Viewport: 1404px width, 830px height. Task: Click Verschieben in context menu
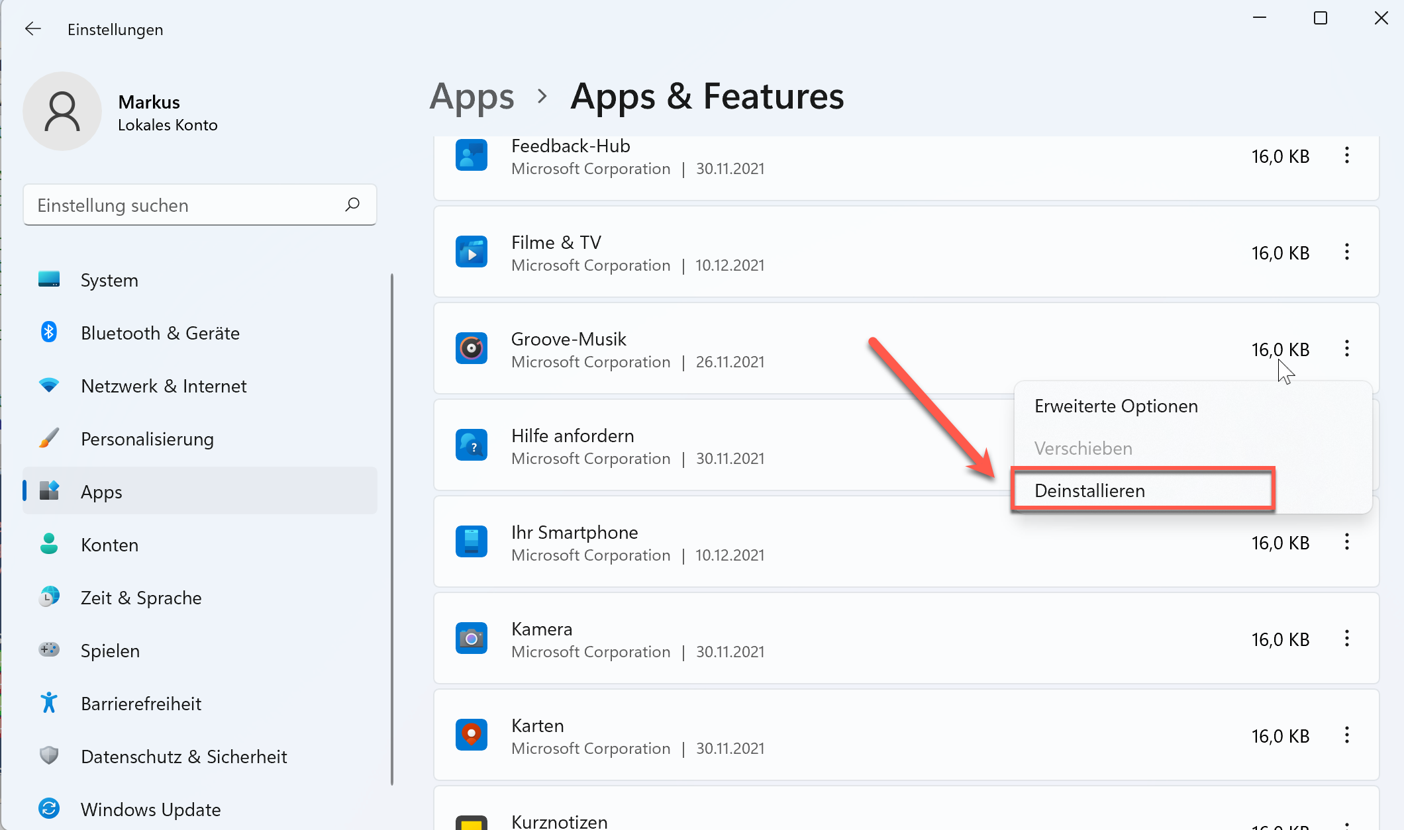(x=1193, y=448)
